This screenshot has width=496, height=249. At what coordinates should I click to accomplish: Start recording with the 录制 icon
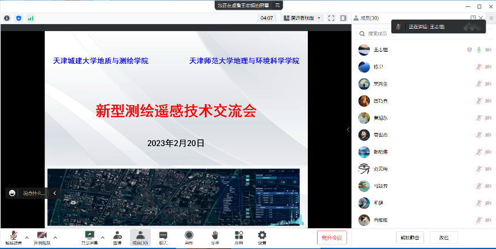189,238
